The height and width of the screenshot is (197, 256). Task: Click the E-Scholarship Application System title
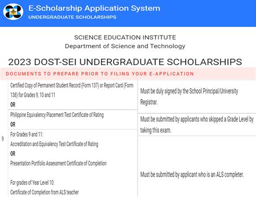94,8
